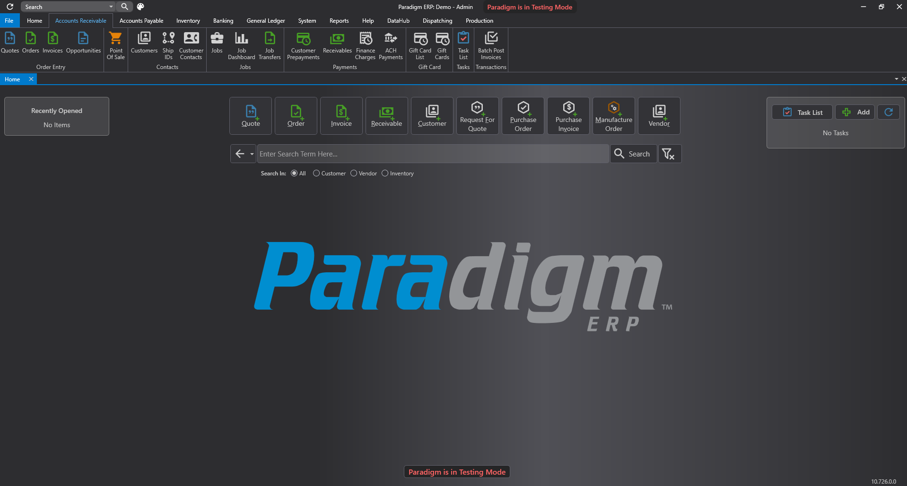The image size is (907, 486).
Task: Open the Orders ribbon icon
Action: click(x=31, y=43)
